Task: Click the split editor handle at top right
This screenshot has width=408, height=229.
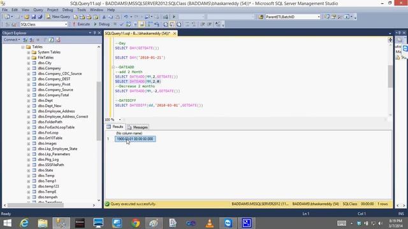Action: point(390,39)
